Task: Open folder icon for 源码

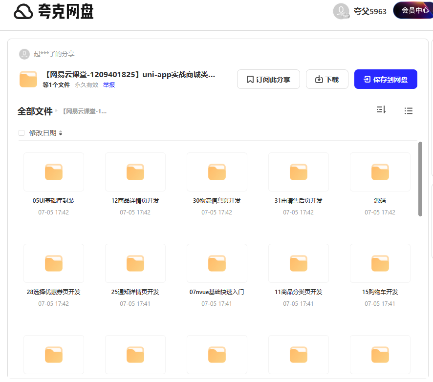Action: [380, 172]
